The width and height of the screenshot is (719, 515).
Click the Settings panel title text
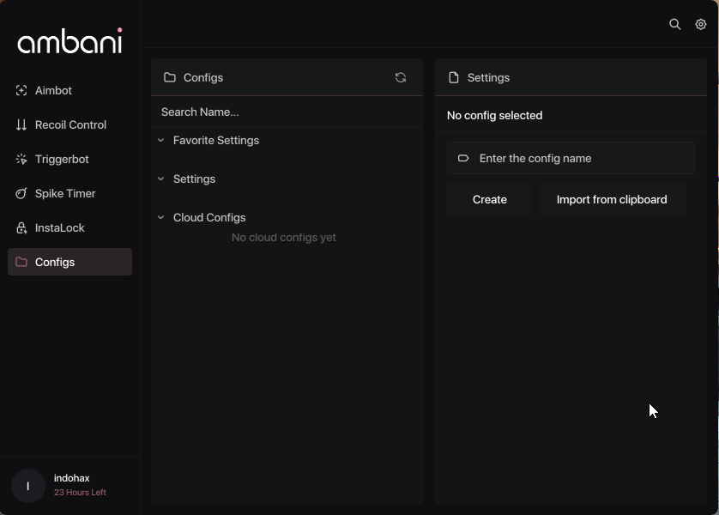(488, 77)
